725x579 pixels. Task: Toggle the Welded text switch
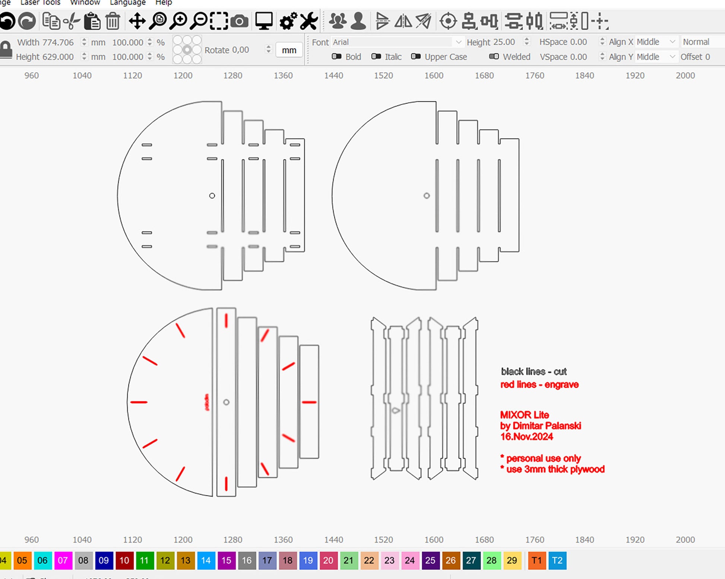494,57
